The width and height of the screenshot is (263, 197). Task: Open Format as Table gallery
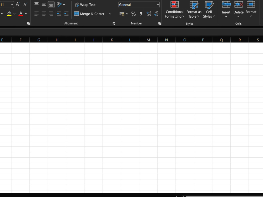[194, 9]
